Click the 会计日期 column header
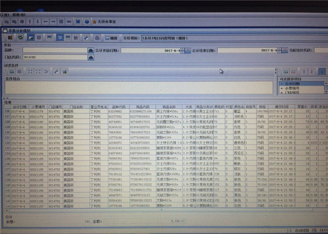Image resolution: width=328 pixels, height=234 pixels. click(x=19, y=107)
